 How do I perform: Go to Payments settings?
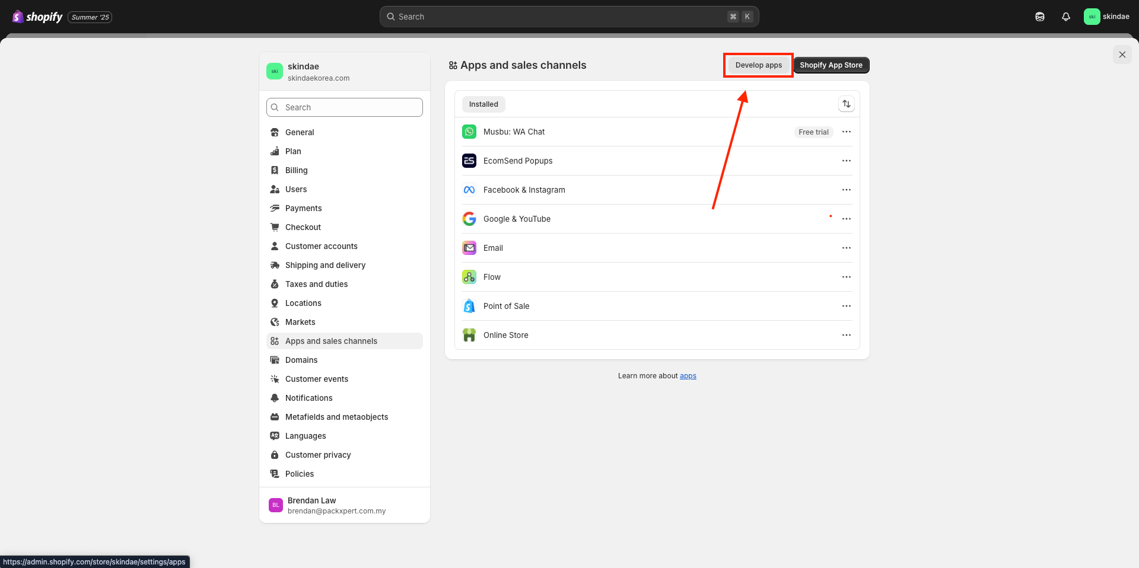345,208
